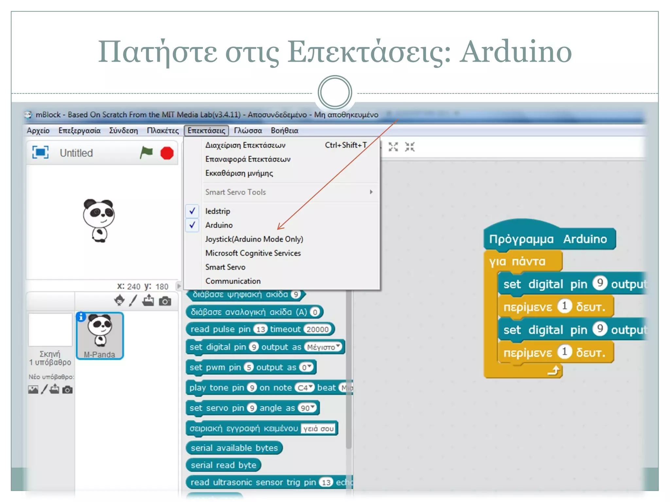This screenshot has width=670, height=502.
Task: Open the Πλακέτες menu
Action: pos(163,131)
